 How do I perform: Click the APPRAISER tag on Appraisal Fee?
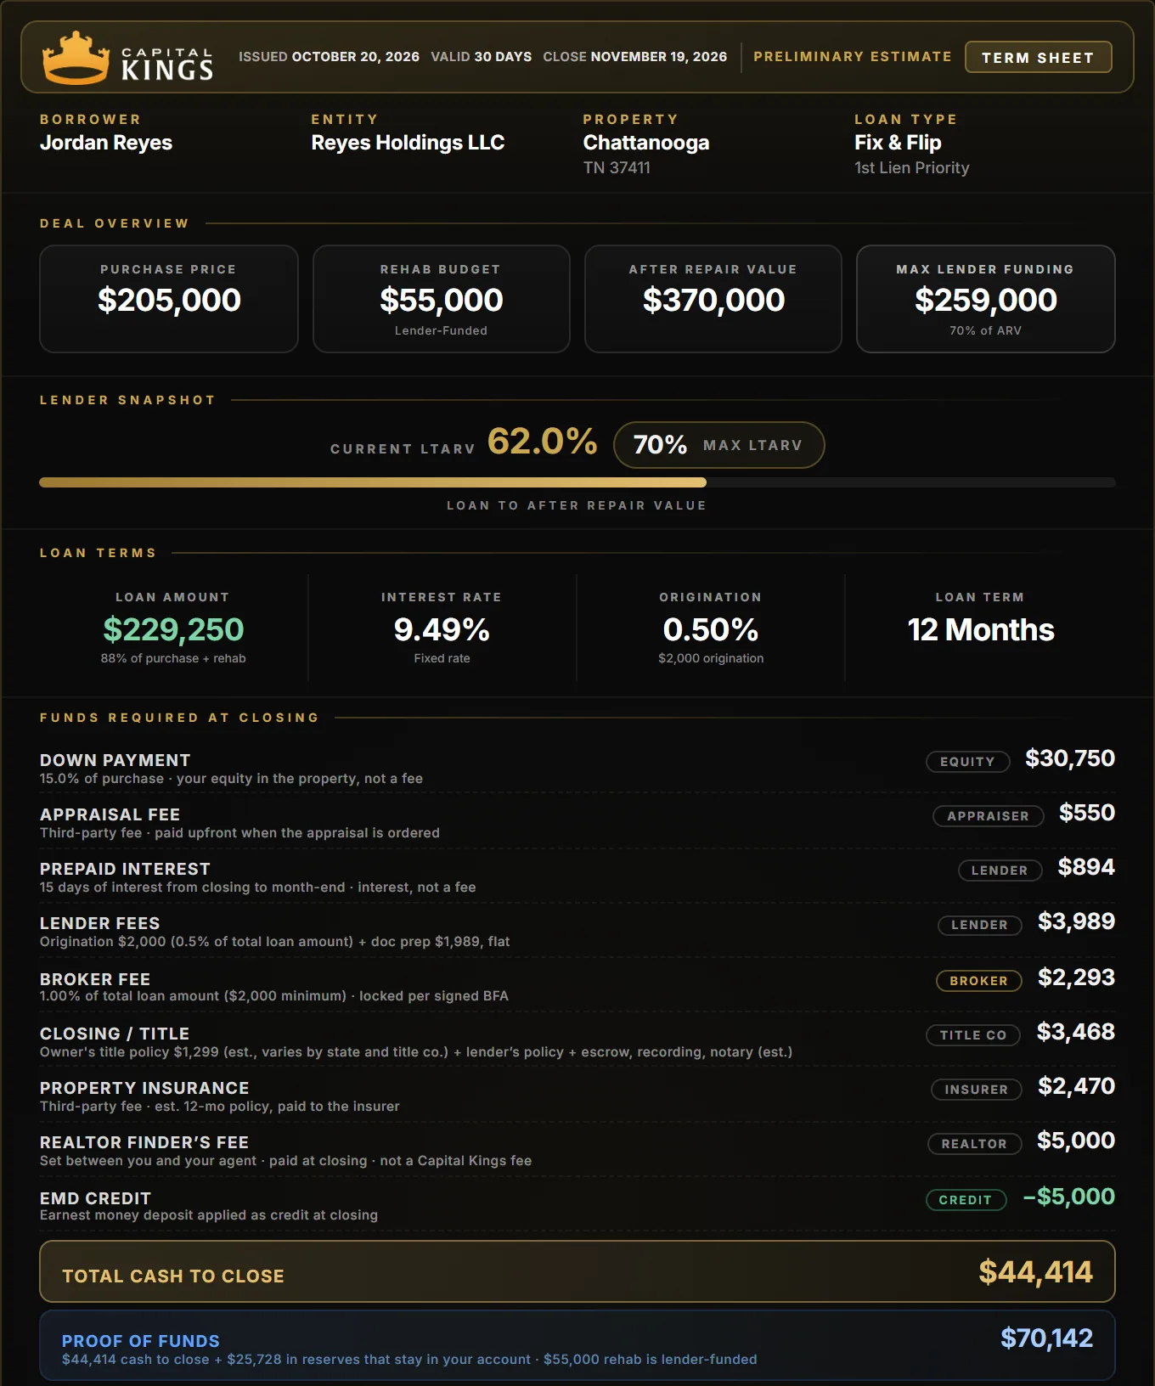point(988,815)
